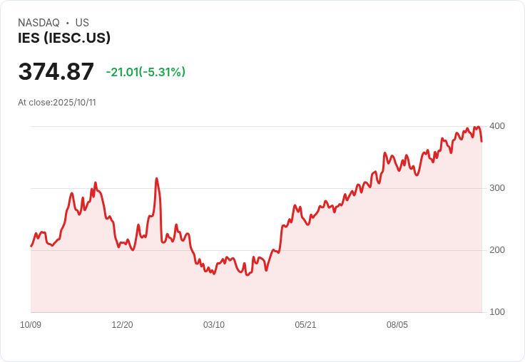Click the NASDAQ exchange label

click(x=39, y=23)
